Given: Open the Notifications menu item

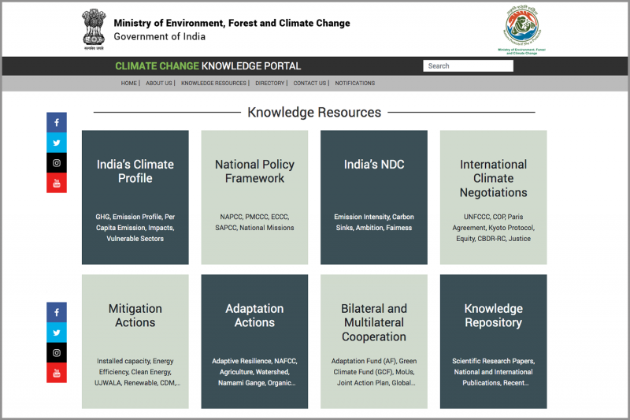Looking at the screenshot, I should (x=354, y=84).
